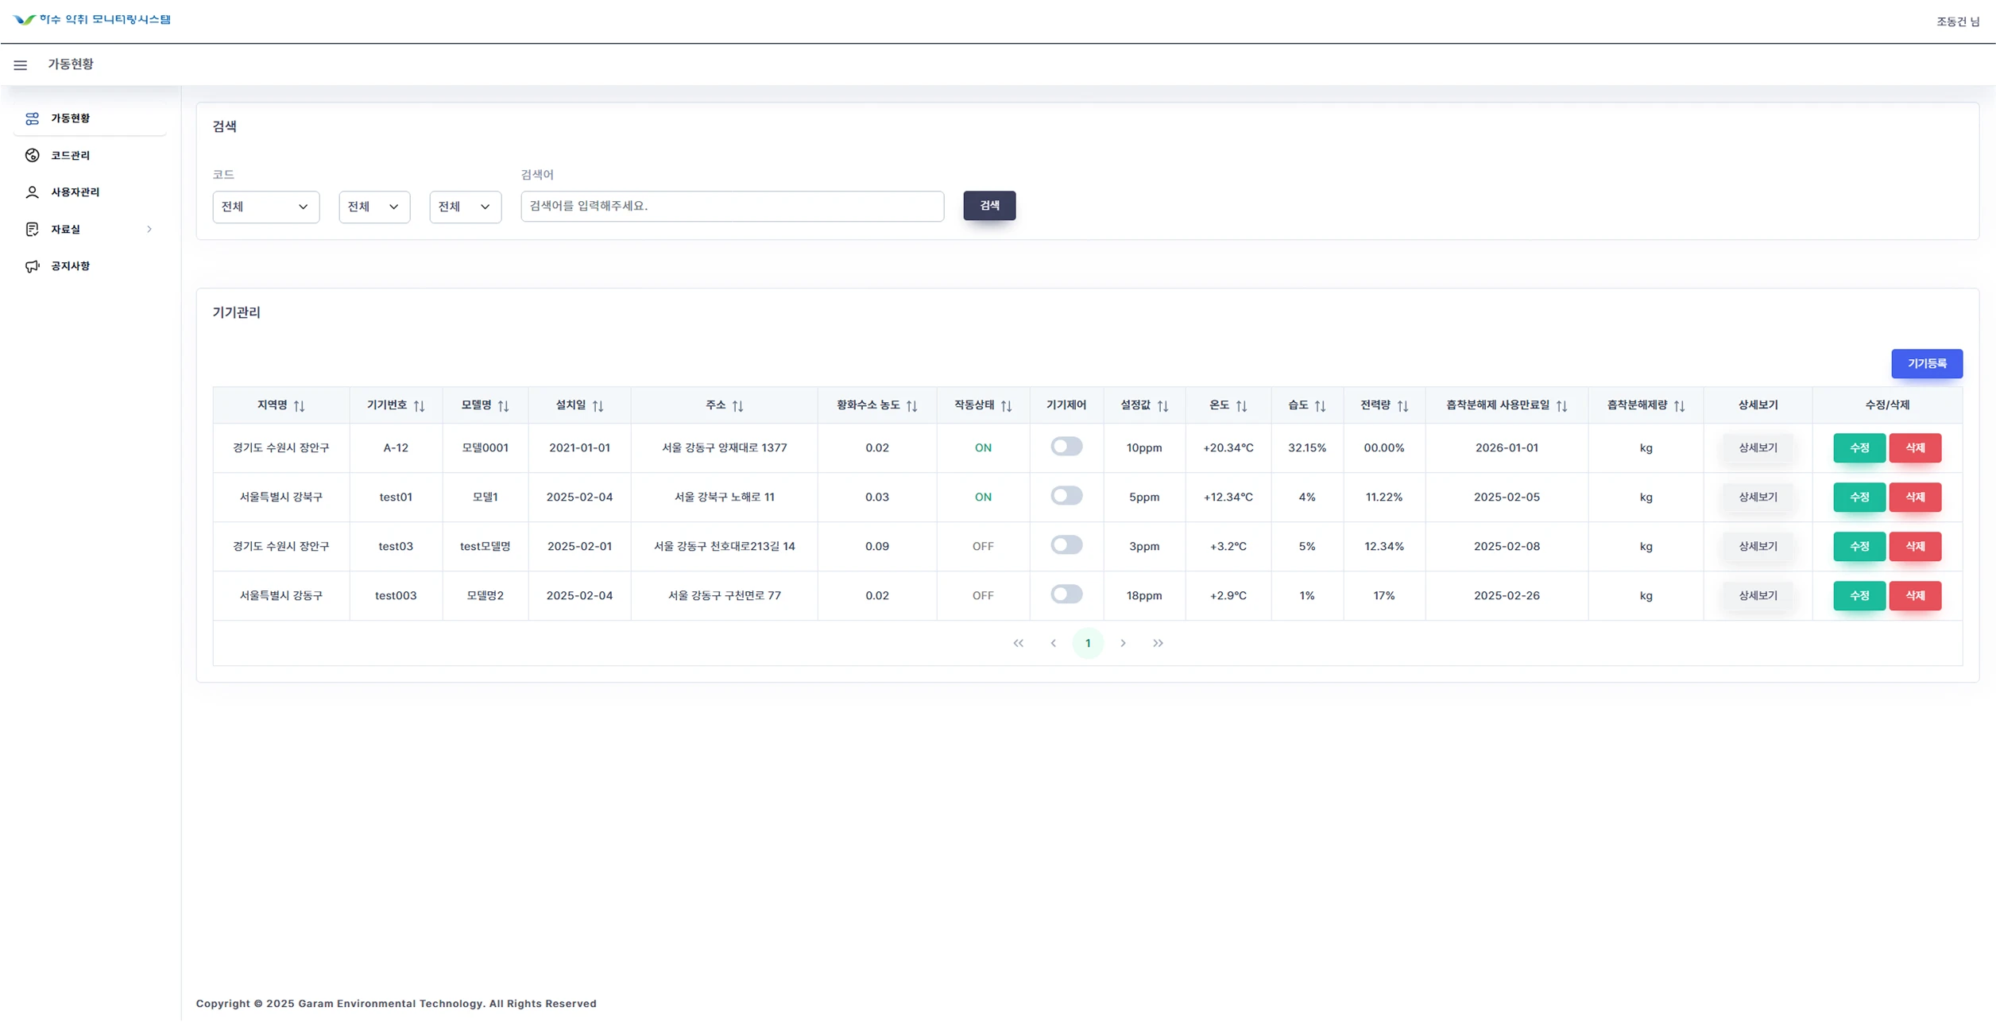
Task: Click the 기기등록 button
Action: click(x=1926, y=363)
